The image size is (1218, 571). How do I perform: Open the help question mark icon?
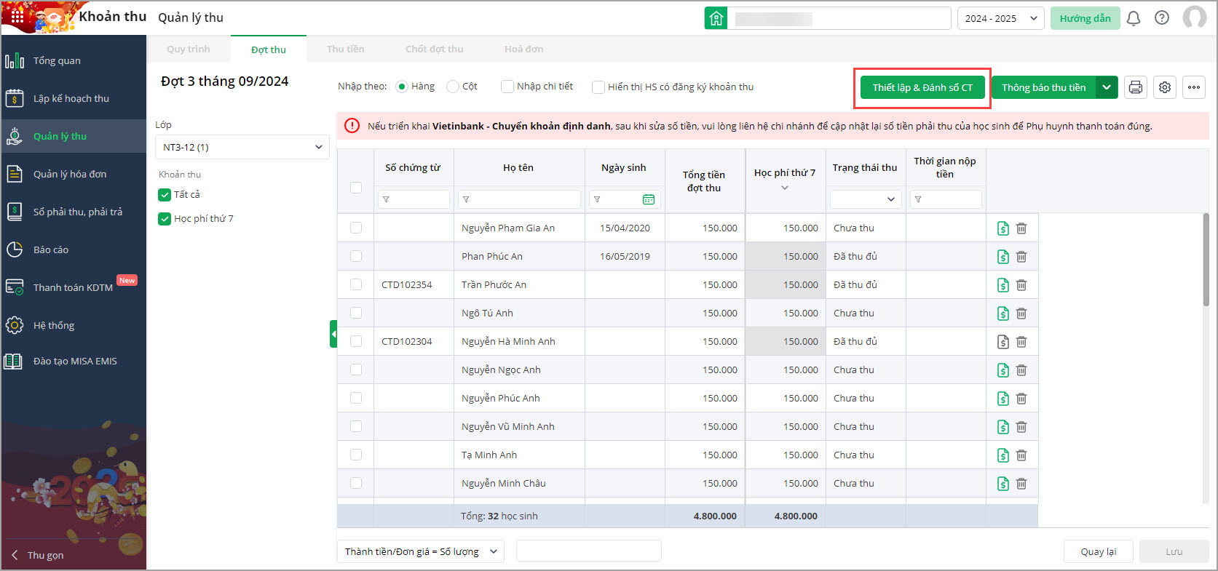click(1162, 18)
